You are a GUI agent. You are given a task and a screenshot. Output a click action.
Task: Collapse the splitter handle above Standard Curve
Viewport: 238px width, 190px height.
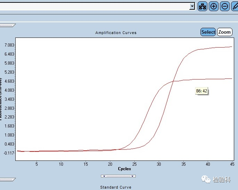pos(7,180)
